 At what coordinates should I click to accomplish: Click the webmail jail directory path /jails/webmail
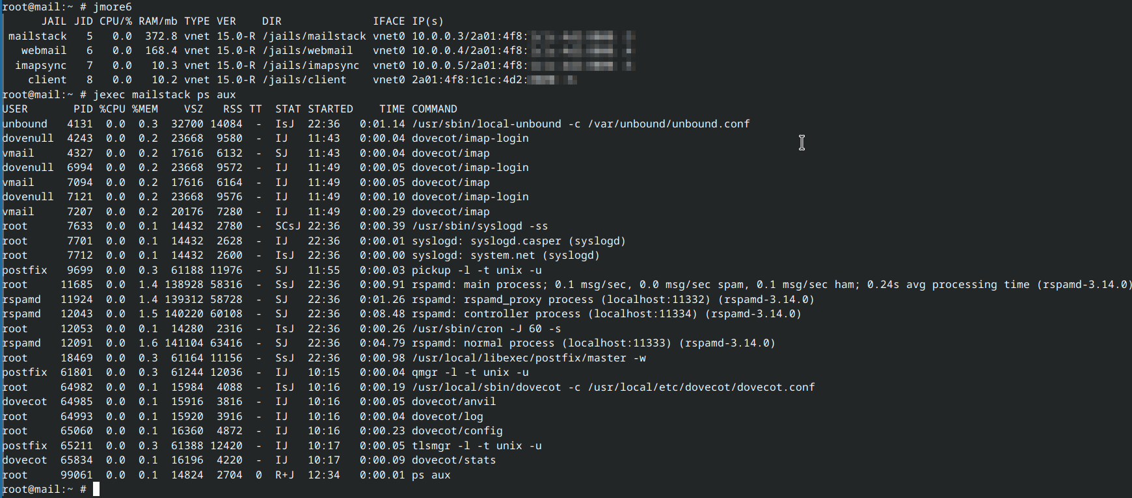click(307, 51)
